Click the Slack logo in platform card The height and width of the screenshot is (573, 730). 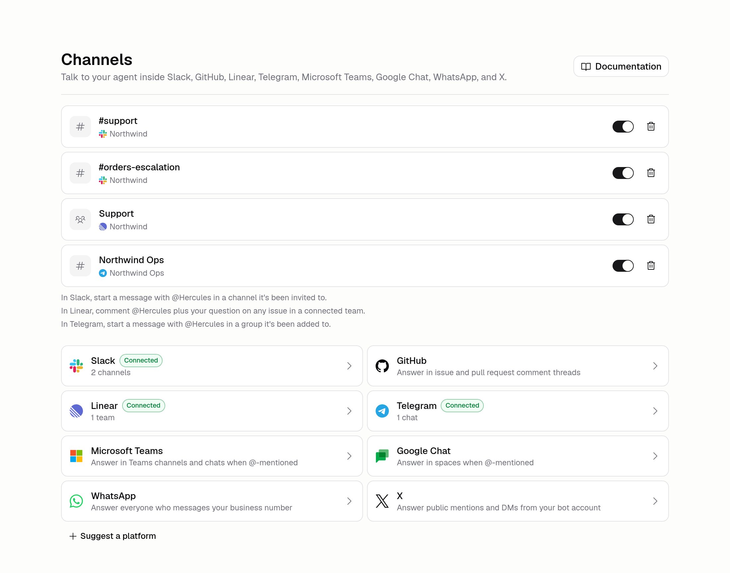pos(76,366)
